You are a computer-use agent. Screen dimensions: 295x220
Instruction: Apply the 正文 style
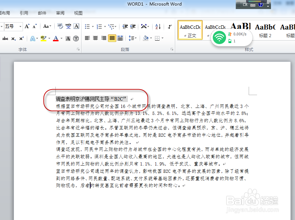[x=190, y=30]
